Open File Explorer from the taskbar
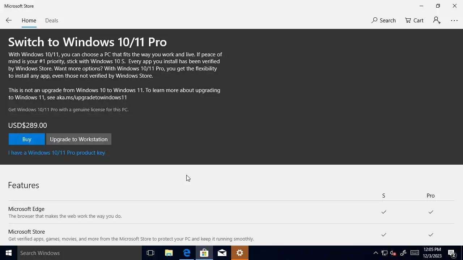Viewport: 463px width, 260px height. point(169,253)
